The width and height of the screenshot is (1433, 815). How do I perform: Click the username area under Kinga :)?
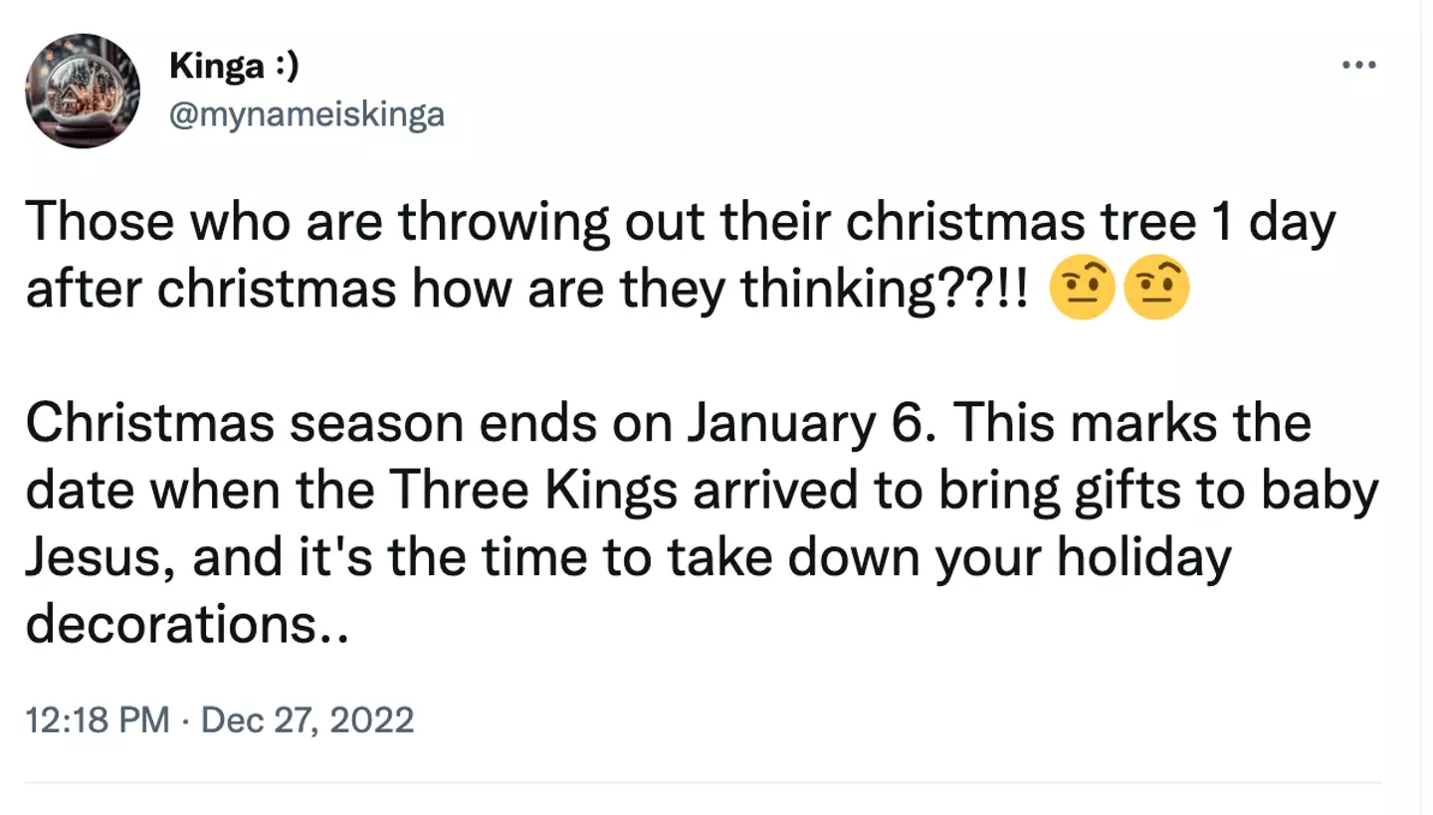pyautogui.click(x=306, y=113)
